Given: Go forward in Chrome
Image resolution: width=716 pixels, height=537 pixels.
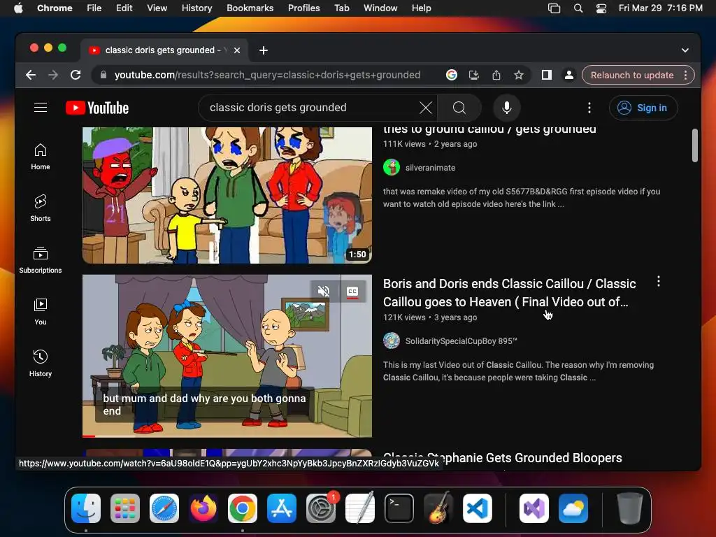Looking at the screenshot, I should click(x=53, y=75).
